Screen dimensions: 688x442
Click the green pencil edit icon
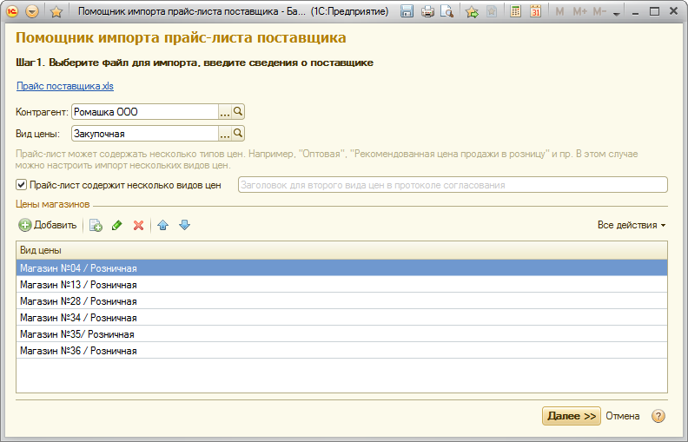(117, 225)
